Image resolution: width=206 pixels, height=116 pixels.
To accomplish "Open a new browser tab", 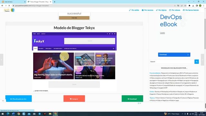I will click(x=54, y=2).
